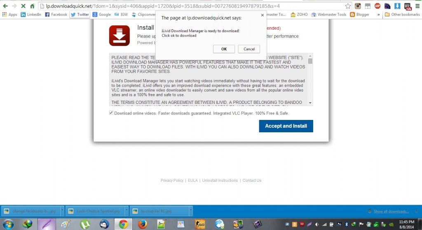Stop the page loading with X icon
This screenshot has width=422, height=230.
point(23,6)
